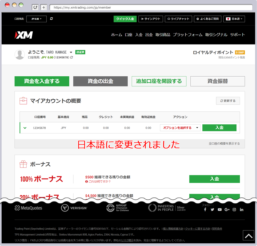This screenshot has width=257, height=246.
Task: Open XM's Twitter page from the footer
Action: tap(212, 210)
